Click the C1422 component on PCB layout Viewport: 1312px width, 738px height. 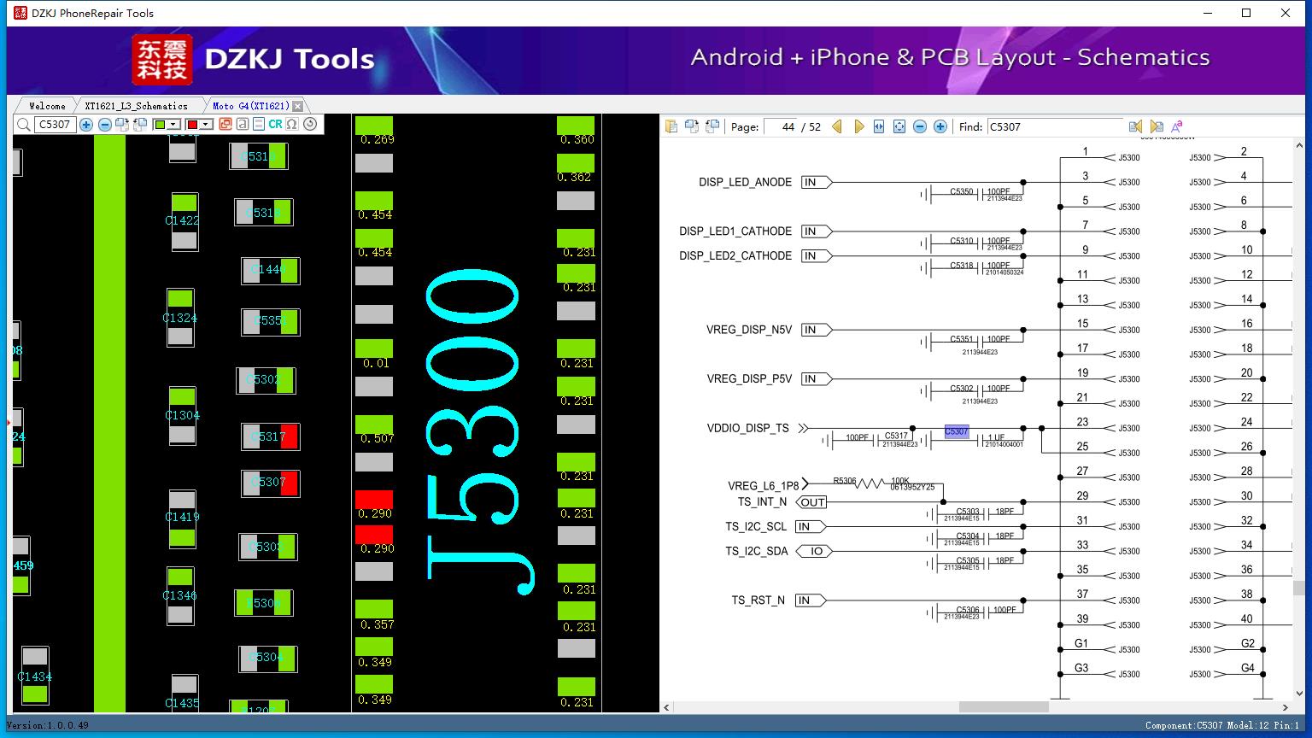point(184,221)
